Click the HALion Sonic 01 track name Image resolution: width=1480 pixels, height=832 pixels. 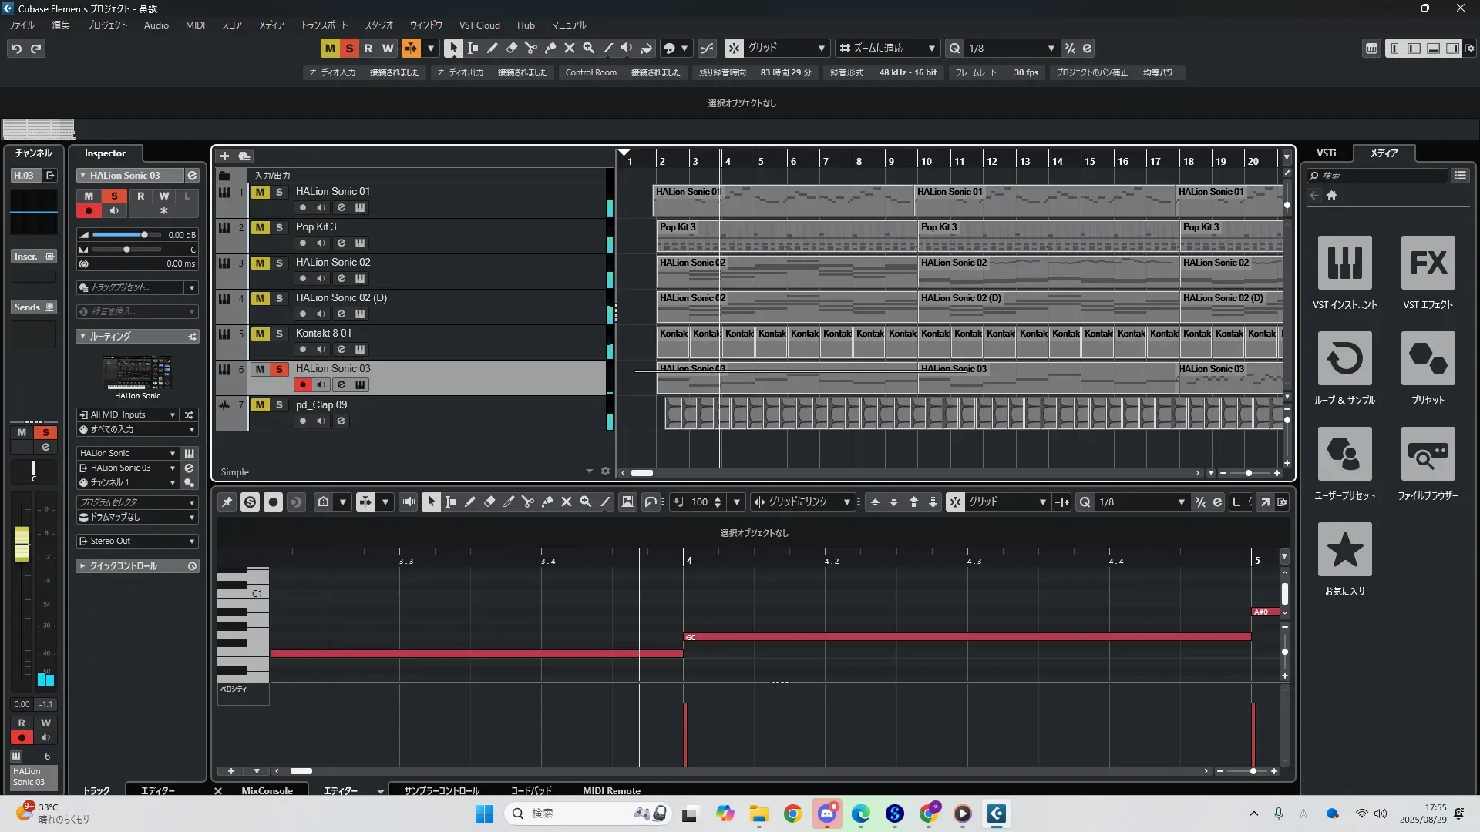pos(332,191)
